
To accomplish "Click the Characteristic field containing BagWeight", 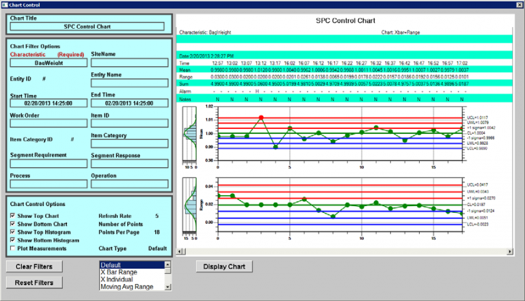I will click(x=47, y=62).
